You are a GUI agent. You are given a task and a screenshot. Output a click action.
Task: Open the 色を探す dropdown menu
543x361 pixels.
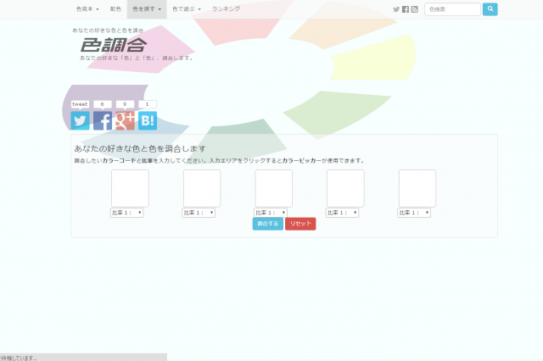(147, 9)
